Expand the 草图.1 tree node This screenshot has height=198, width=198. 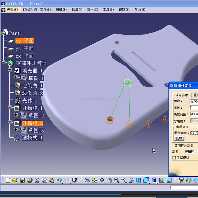pyautogui.click(x=16, y=77)
